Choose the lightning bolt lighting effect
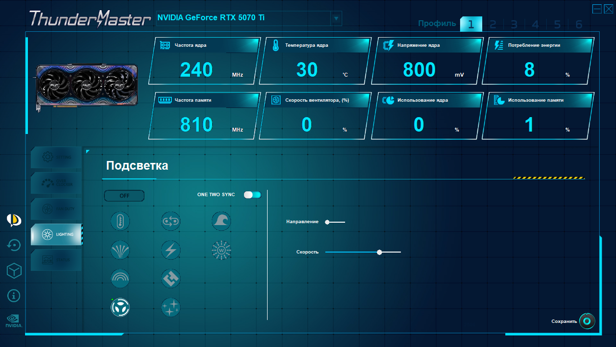The width and height of the screenshot is (616, 347). tap(171, 250)
